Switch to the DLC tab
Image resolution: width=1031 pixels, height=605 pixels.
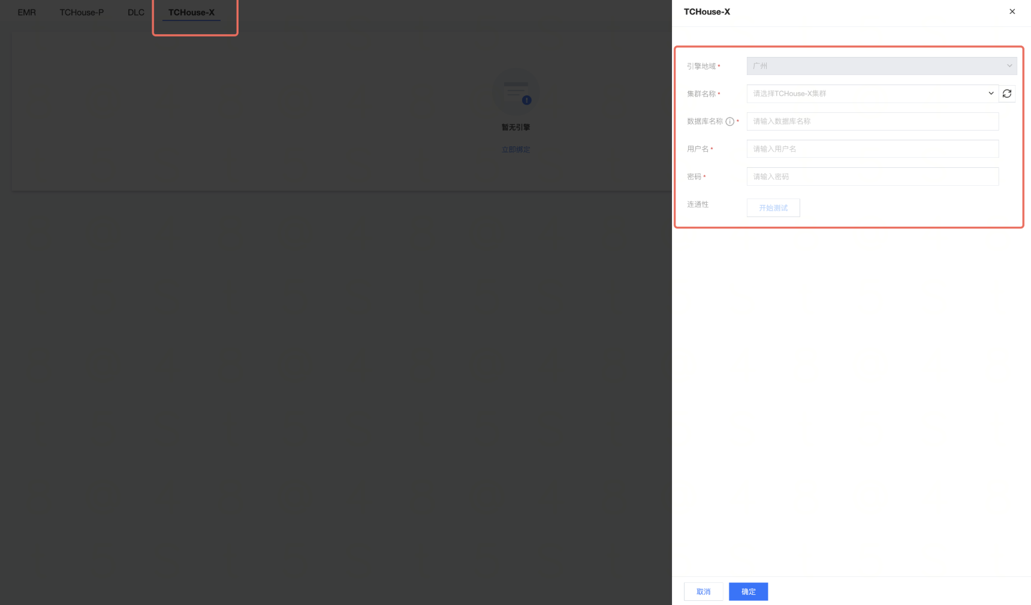(136, 13)
